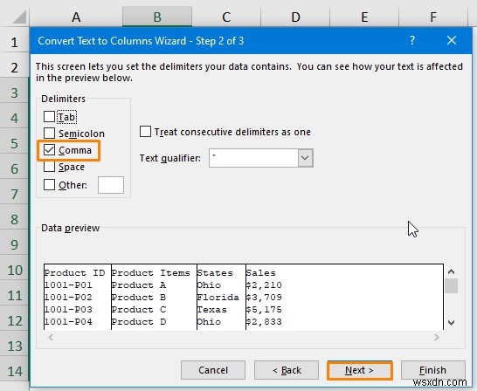Check the Semicolon delimiter option
Image resolution: width=477 pixels, height=391 pixels.
(49, 133)
